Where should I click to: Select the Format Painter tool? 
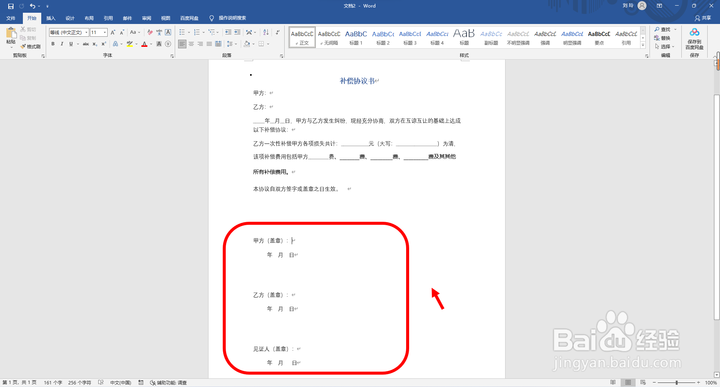30,46
